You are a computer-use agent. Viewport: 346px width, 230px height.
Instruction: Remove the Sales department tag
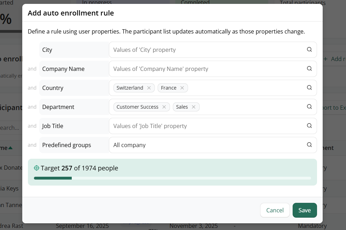point(194,107)
